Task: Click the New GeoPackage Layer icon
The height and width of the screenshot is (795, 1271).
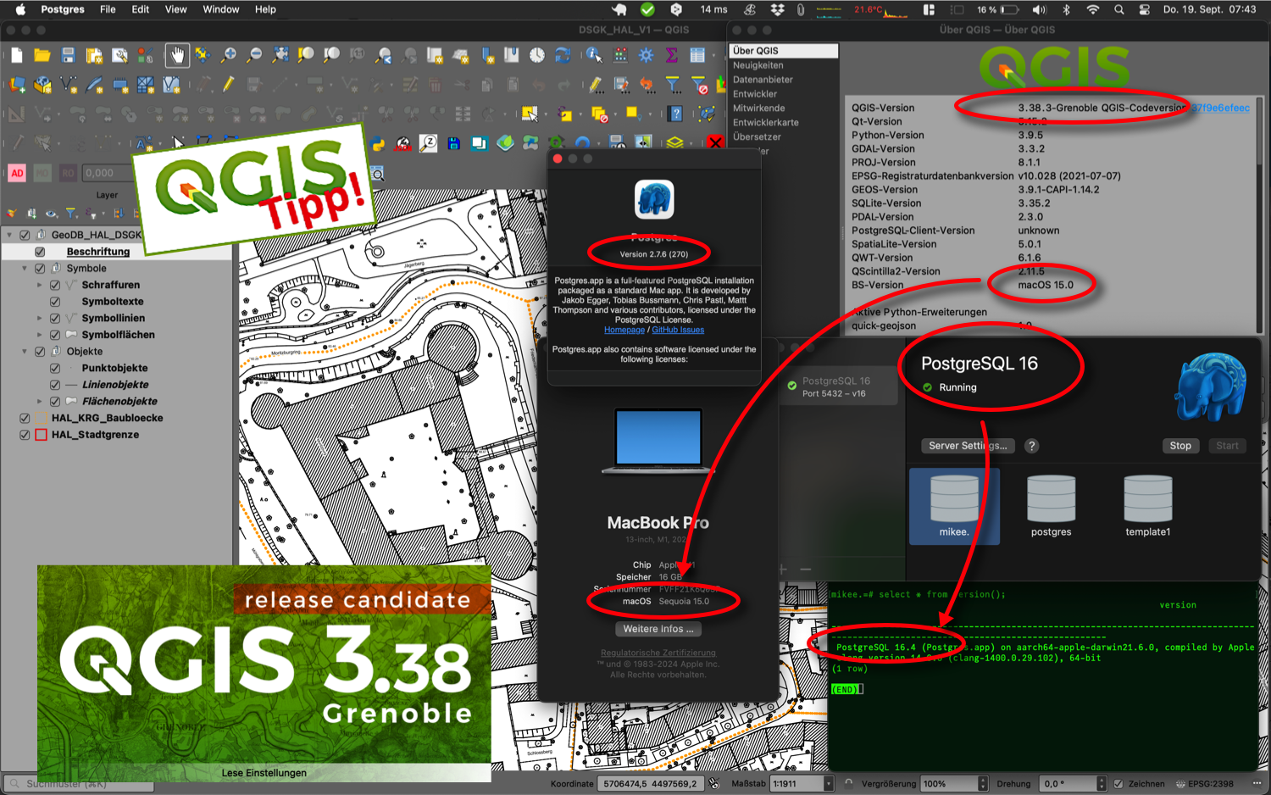Action: (x=44, y=82)
